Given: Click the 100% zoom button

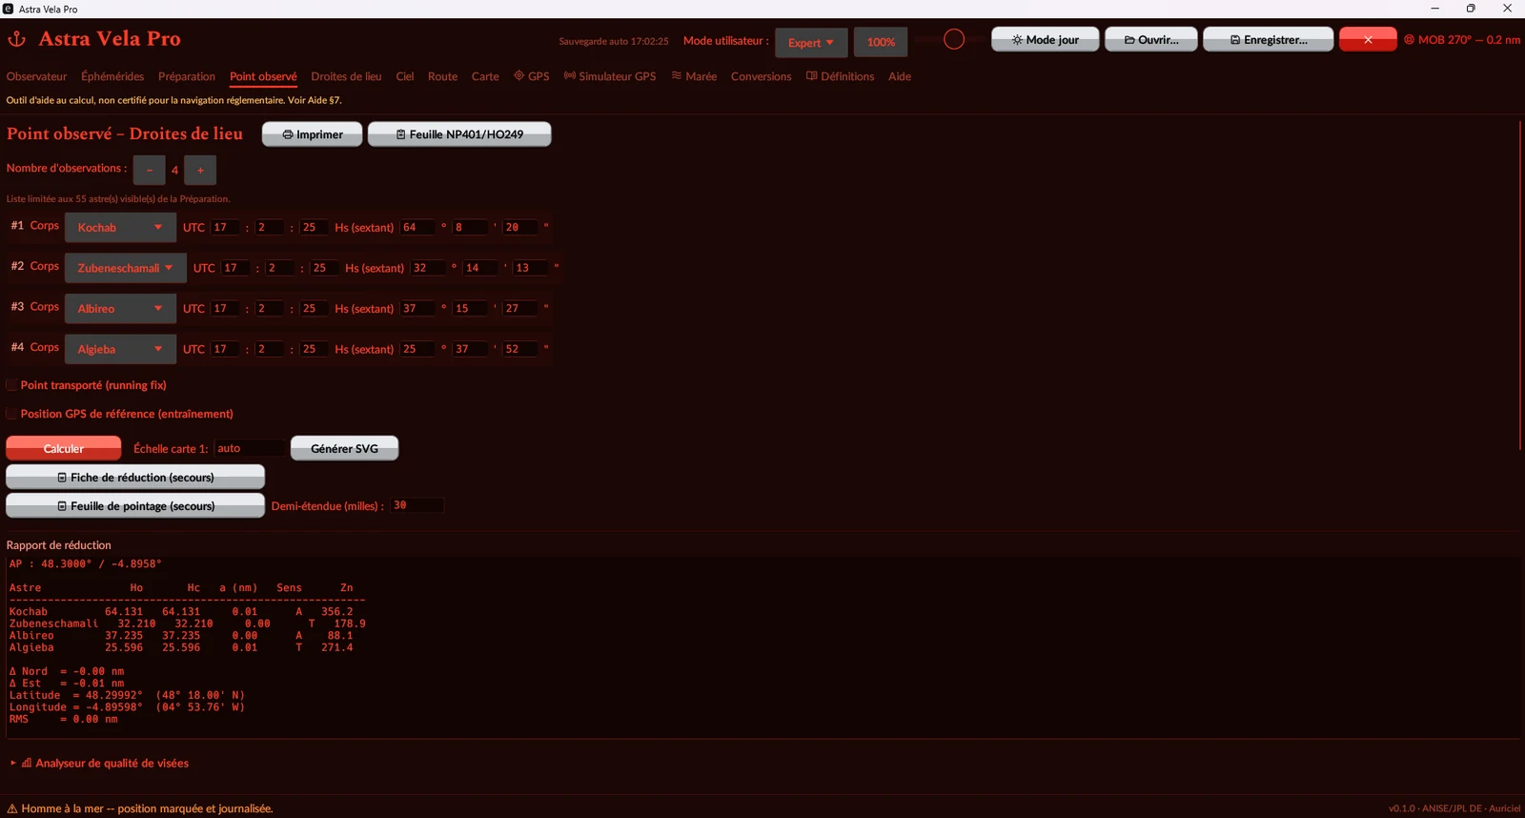Looking at the screenshot, I should click(x=881, y=42).
